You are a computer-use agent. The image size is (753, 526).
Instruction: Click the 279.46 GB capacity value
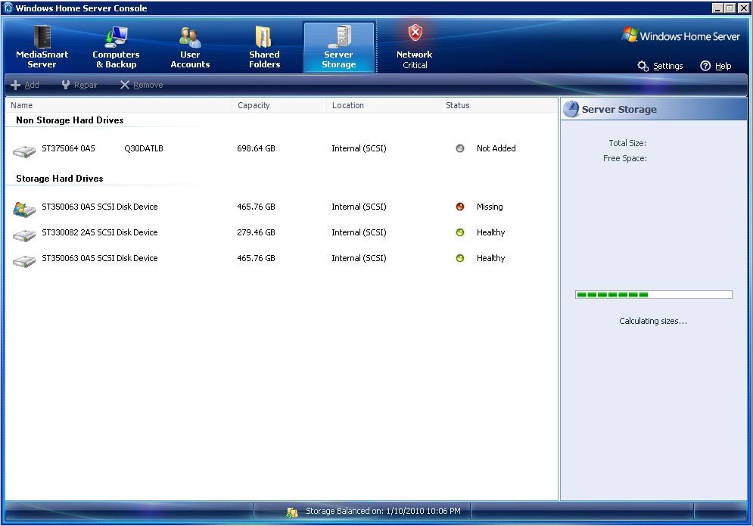click(x=256, y=232)
